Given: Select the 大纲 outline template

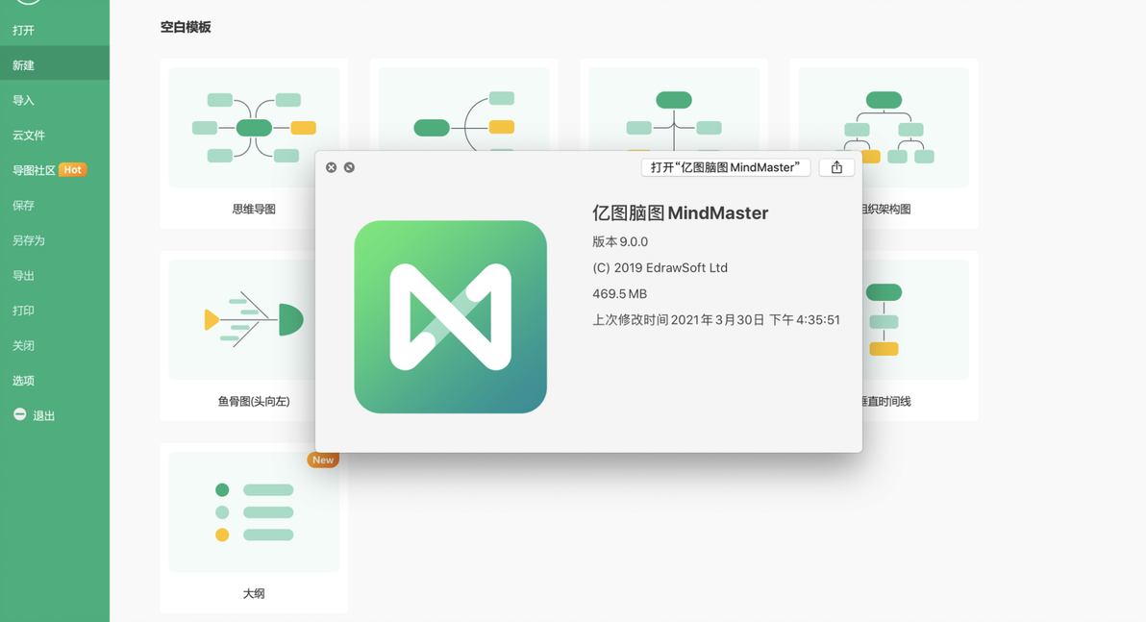Looking at the screenshot, I should coord(254,528).
